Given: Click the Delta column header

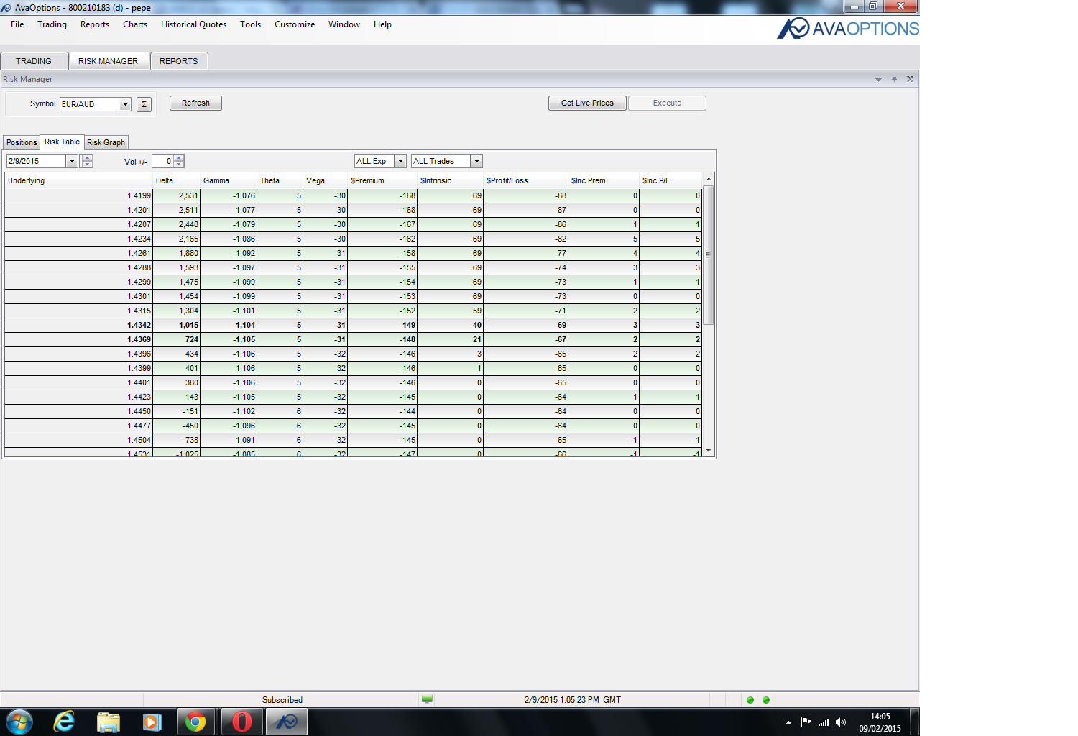Looking at the screenshot, I should tap(177, 180).
